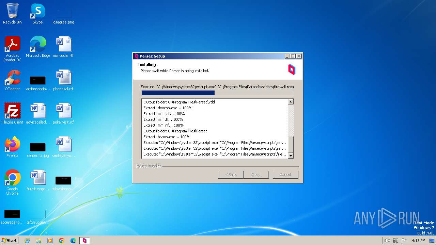Select log line 'Extract: mm.cat... 100%'
436x245 pixels.
coord(164,114)
